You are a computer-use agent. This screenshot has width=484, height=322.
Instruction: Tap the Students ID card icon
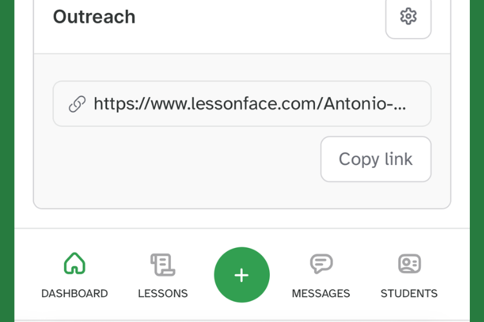point(409,263)
